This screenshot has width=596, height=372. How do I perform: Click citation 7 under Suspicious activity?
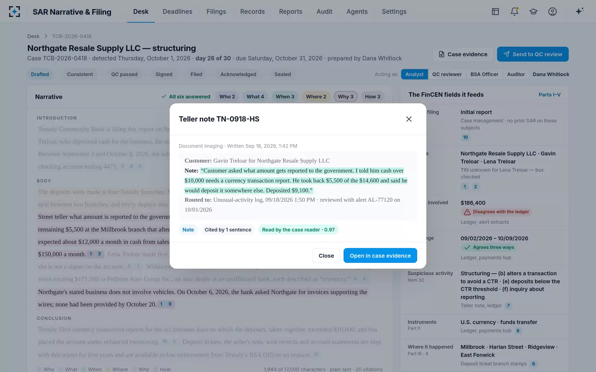(x=508, y=306)
